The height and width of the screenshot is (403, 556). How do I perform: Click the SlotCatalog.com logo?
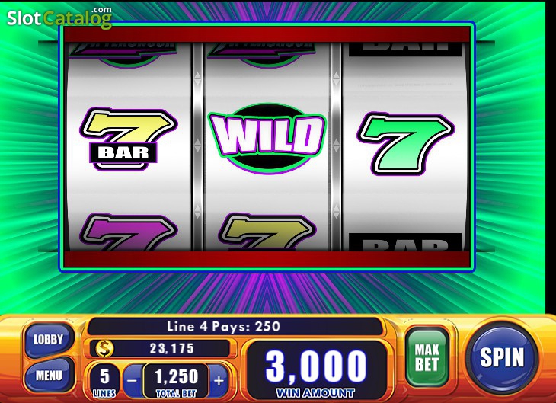coord(59,18)
